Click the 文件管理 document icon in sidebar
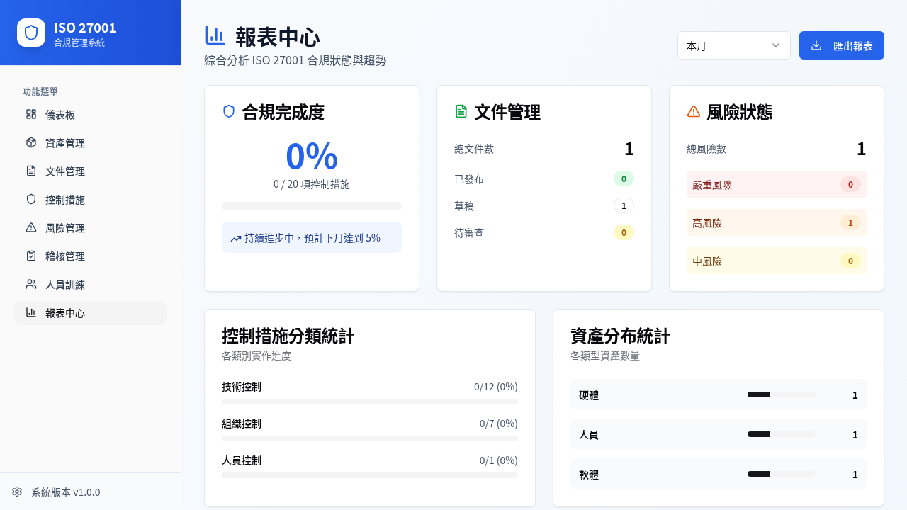This screenshot has width=907, height=510. [x=31, y=171]
